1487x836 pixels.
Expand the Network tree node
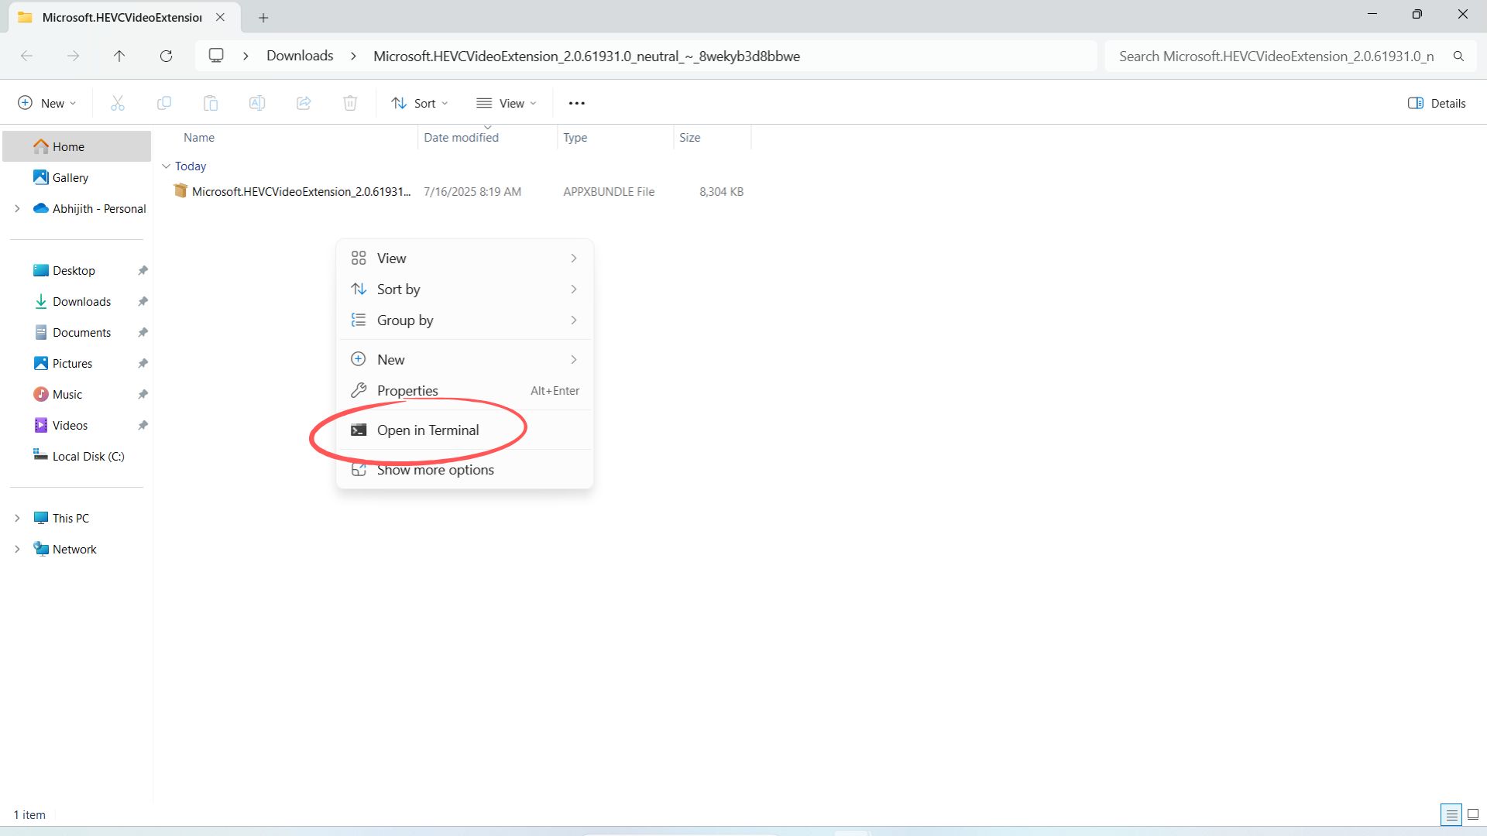click(17, 549)
